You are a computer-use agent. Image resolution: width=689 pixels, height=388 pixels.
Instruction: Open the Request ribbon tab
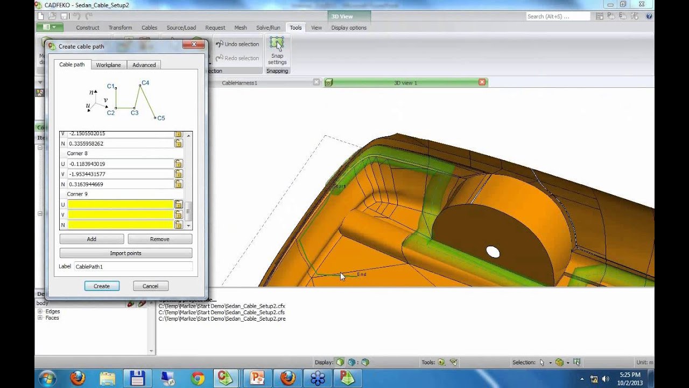215,27
